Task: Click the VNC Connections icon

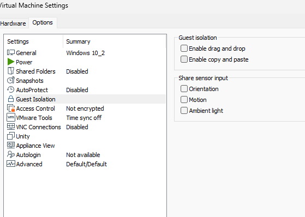Action: [11, 126]
